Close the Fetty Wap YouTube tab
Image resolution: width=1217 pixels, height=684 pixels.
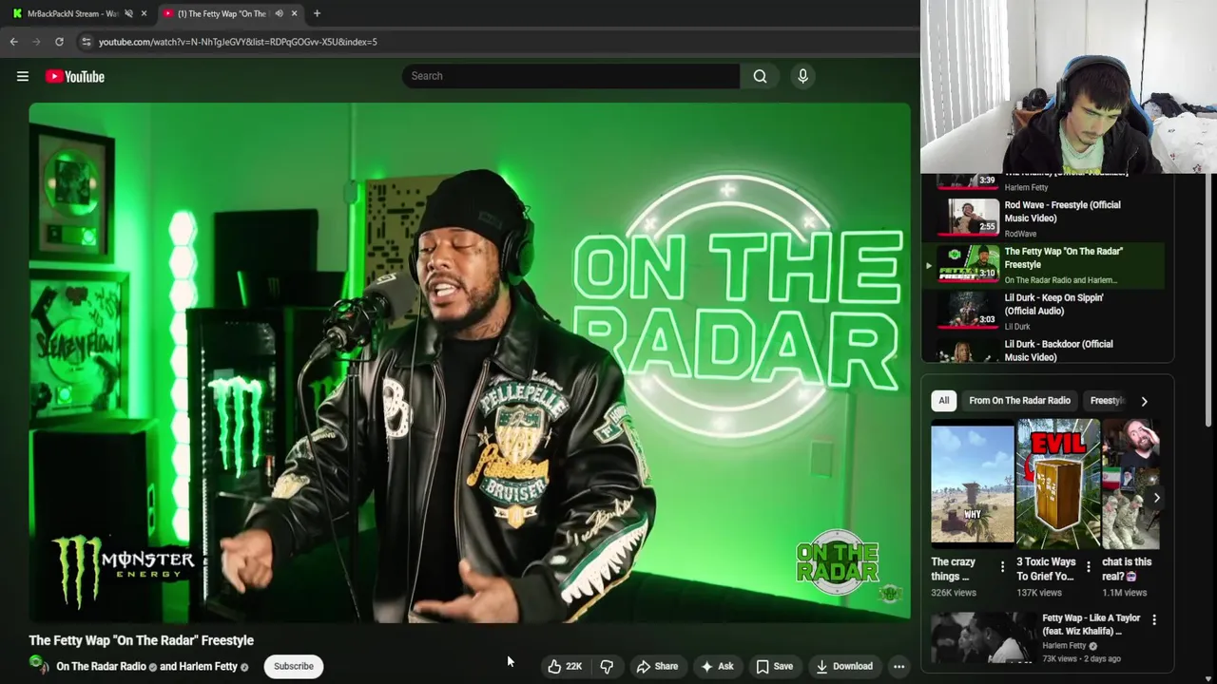click(x=294, y=13)
